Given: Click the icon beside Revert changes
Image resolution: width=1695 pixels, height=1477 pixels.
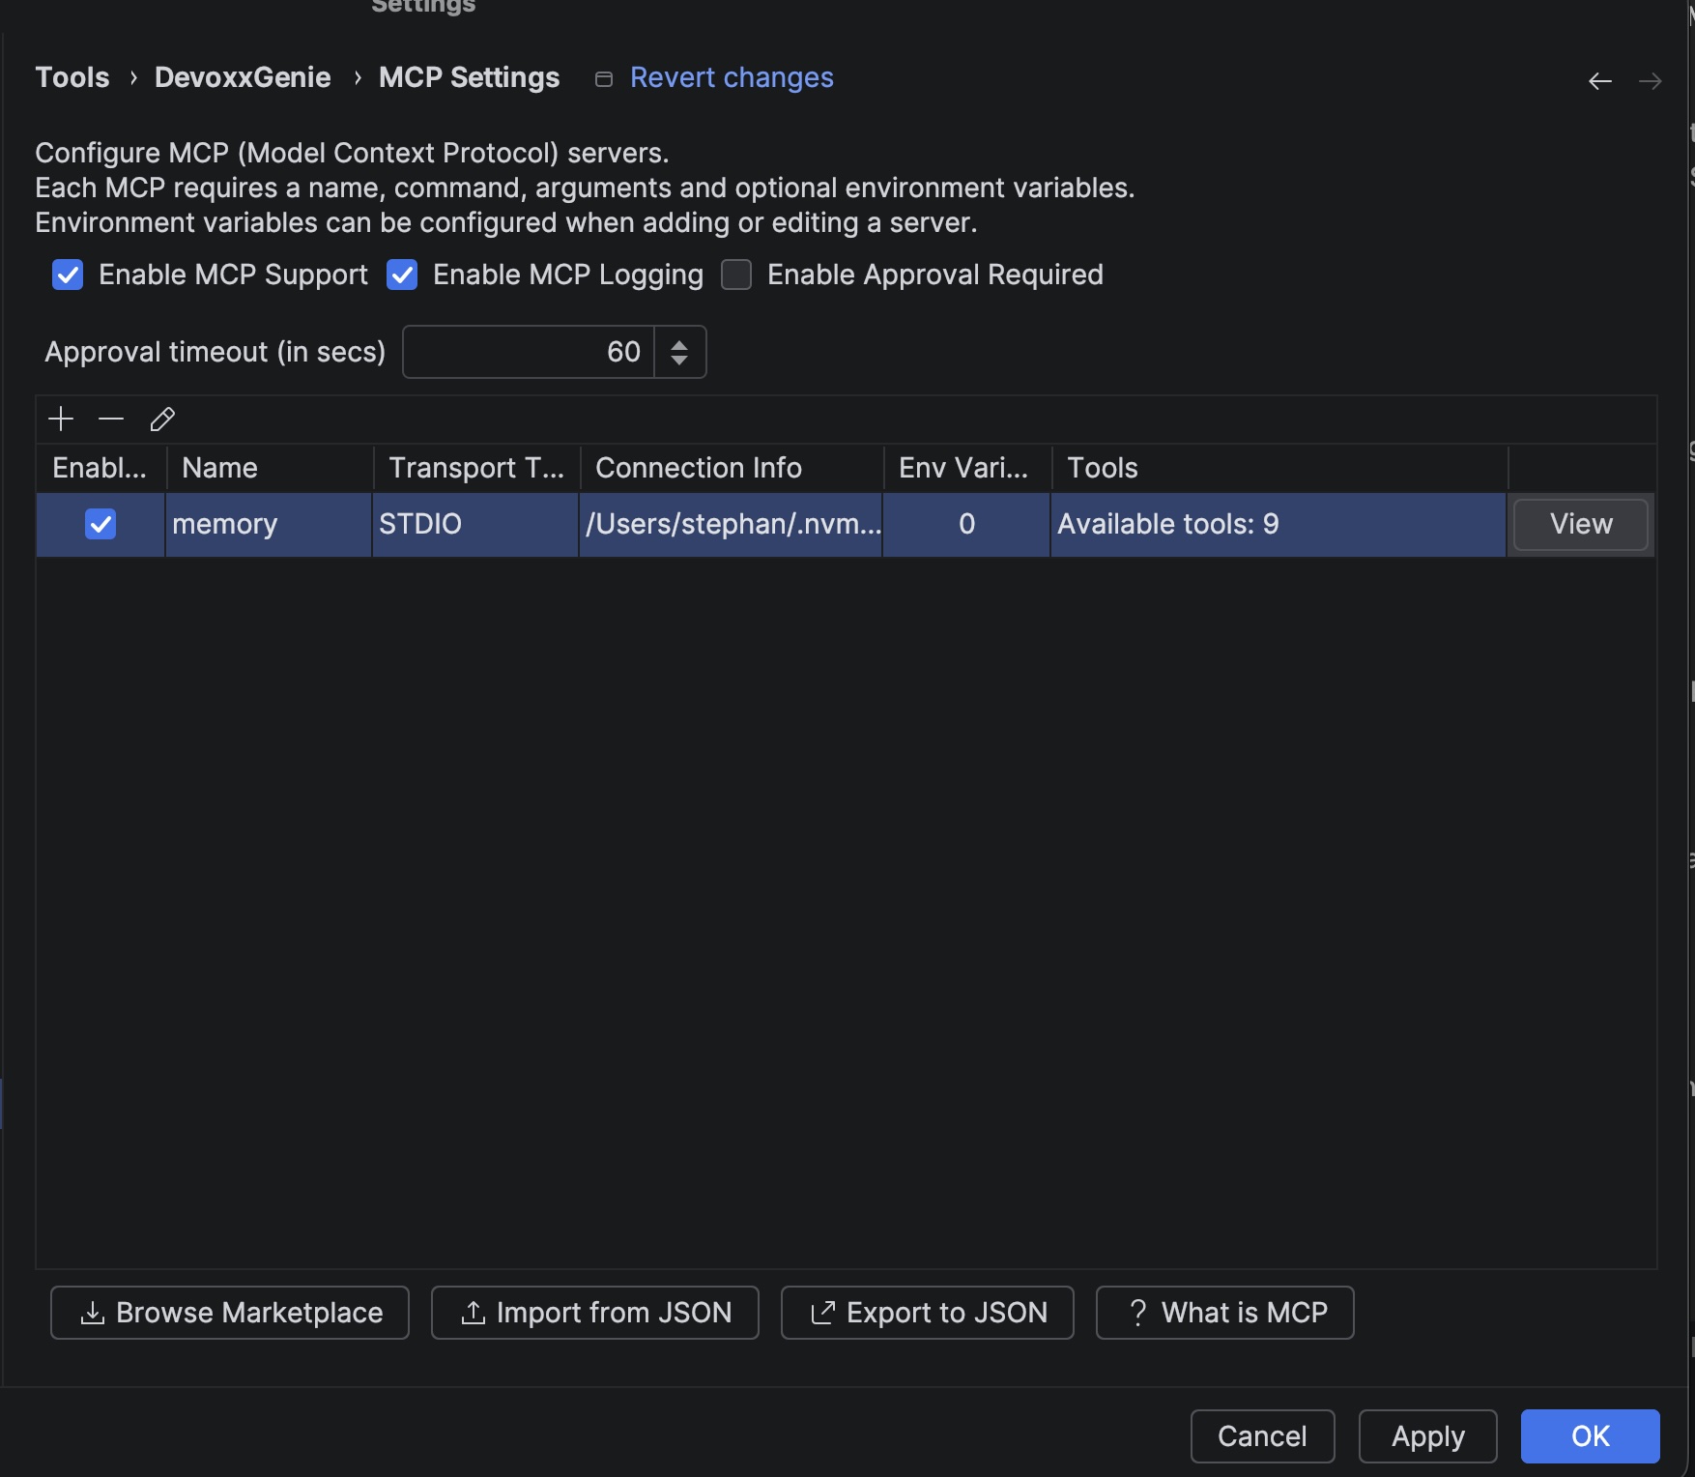Looking at the screenshot, I should coord(604,79).
